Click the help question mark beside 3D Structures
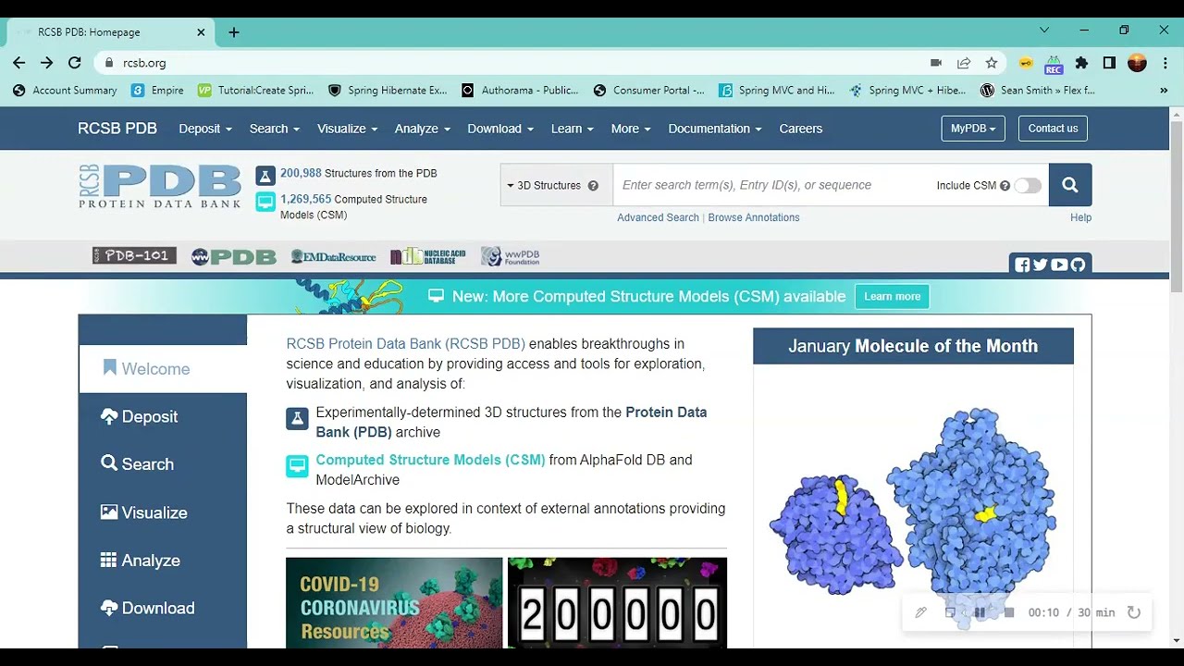The height and width of the screenshot is (666, 1184). [593, 185]
